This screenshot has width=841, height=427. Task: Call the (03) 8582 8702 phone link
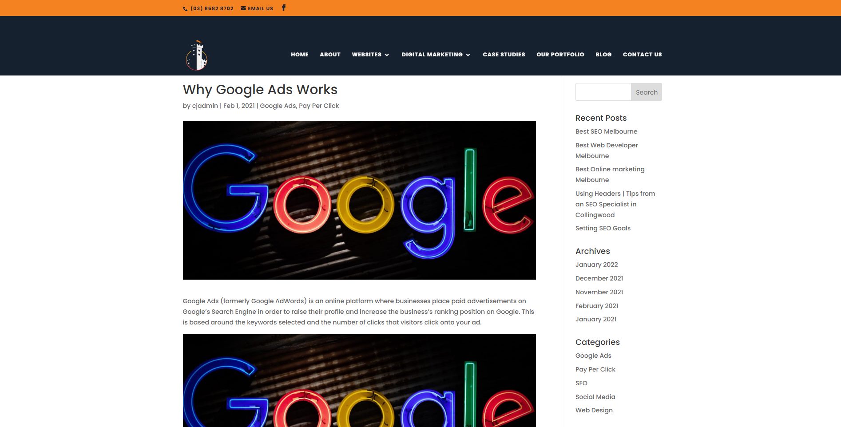pos(212,8)
